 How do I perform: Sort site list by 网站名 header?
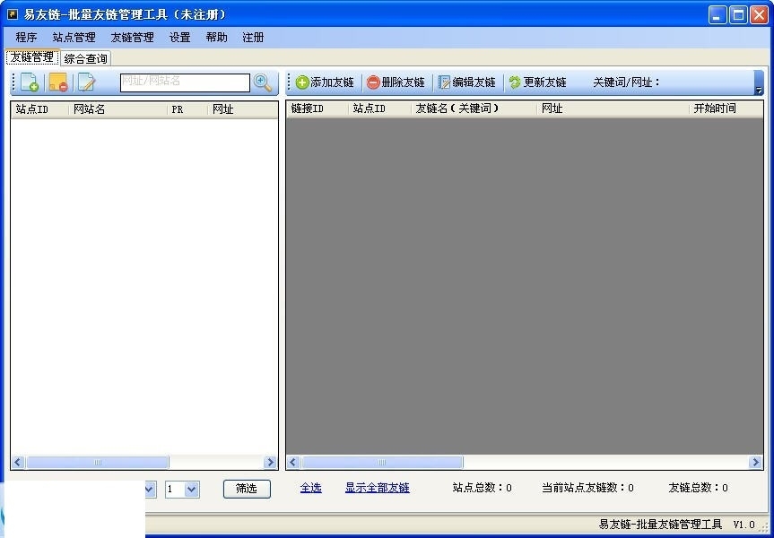(118, 109)
